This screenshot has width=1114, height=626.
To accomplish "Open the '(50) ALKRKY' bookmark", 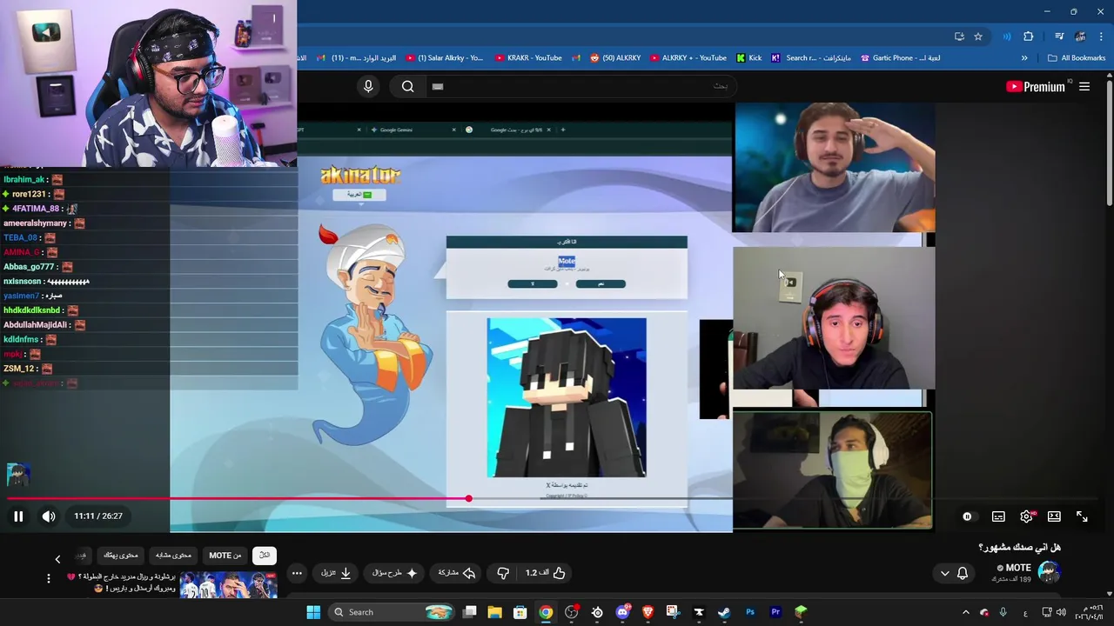I will pos(614,58).
